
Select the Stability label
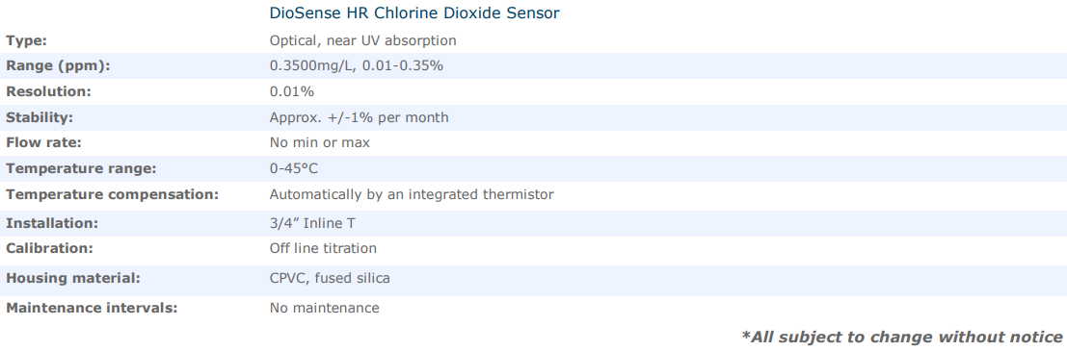click(x=40, y=117)
